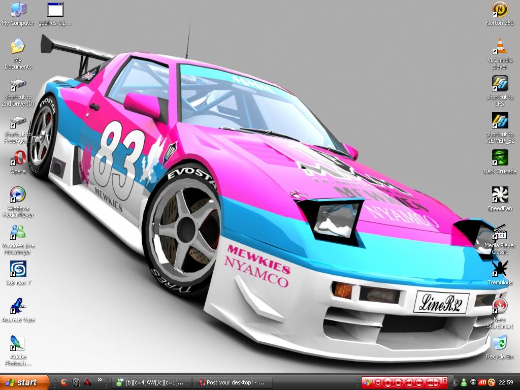Image resolution: width=520 pixels, height=390 pixels.
Task: Pause playback in media player toolbar
Action: click(387, 382)
